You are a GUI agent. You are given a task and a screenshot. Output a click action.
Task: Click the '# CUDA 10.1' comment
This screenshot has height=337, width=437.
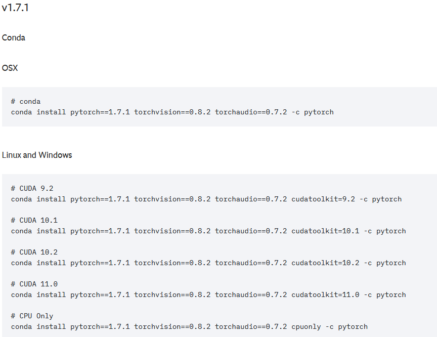pyautogui.click(x=34, y=220)
